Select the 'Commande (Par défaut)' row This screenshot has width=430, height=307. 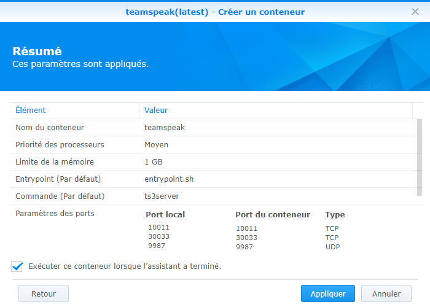214,196
